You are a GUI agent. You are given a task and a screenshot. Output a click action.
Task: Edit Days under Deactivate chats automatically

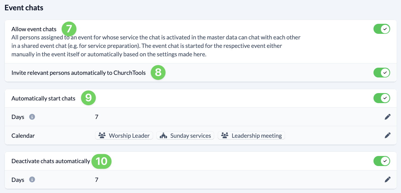tap(388, 180)
